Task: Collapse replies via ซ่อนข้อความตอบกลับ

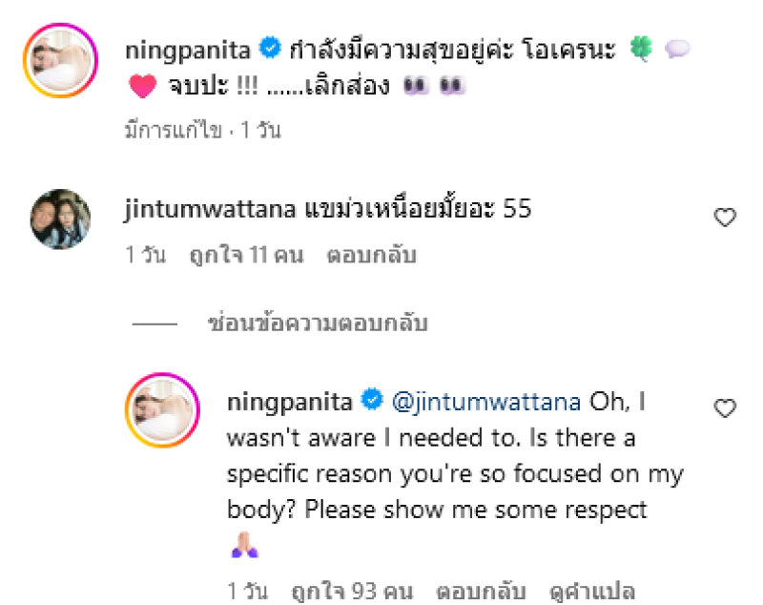Action: click(x=318, y=323)
